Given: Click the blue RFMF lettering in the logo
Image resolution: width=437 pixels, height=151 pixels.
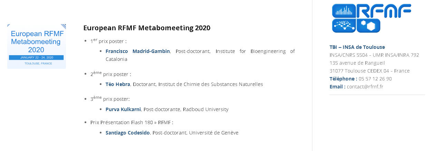Looking at the screenshot, I should tap(384, 11).
